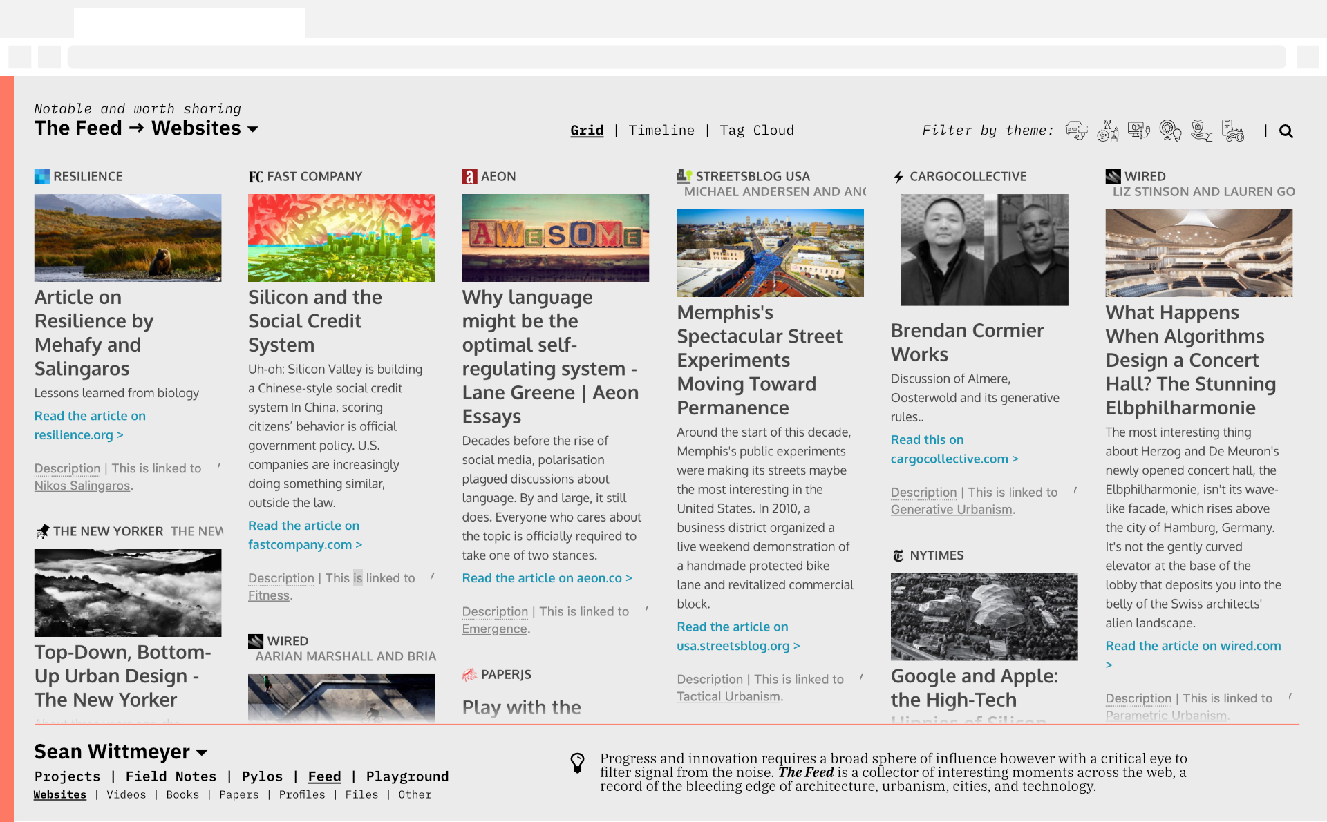Filter by the security shield hand theme icon

[x=1201, y=130]
